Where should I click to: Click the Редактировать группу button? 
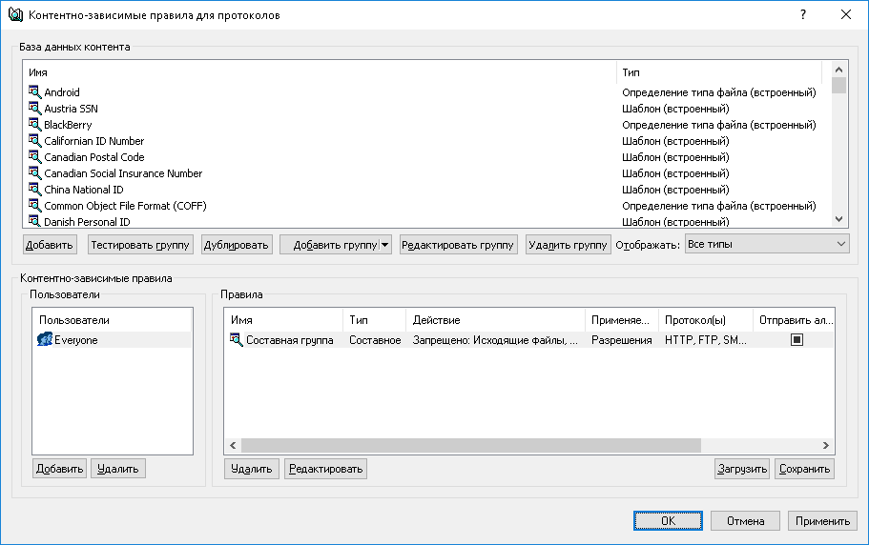click(x=458, y=245)
